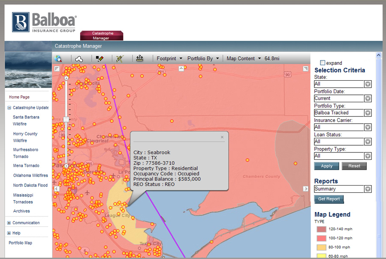Open the Portfolio Map link
Image resolution: width=386 pixels, height=259 pixels.
pos(21,243)
